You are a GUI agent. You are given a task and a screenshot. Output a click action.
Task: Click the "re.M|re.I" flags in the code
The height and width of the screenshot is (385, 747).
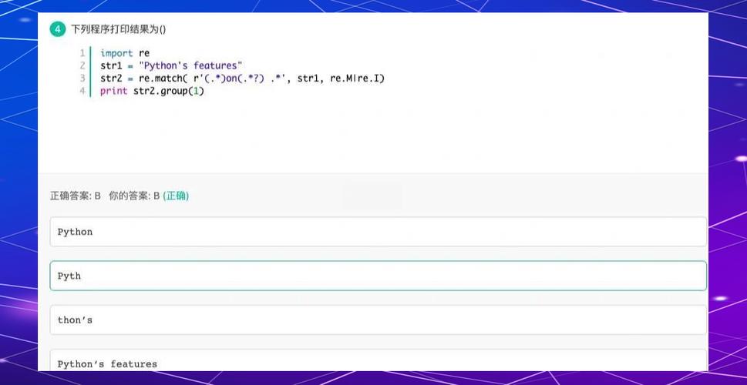tap(357, 79)
